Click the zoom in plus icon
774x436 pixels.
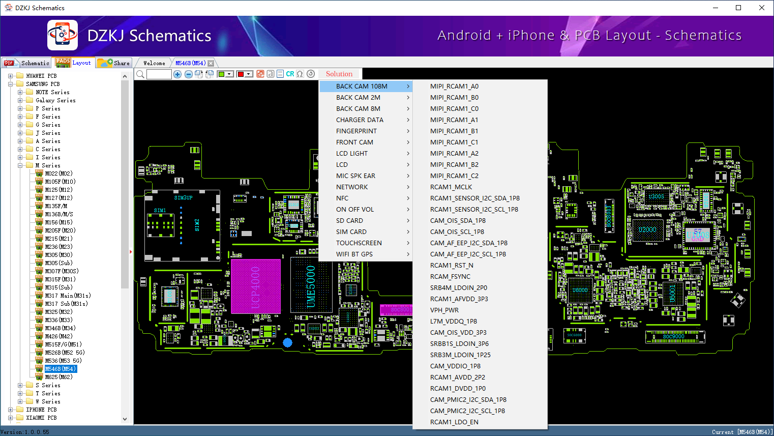tap(177, 74)
